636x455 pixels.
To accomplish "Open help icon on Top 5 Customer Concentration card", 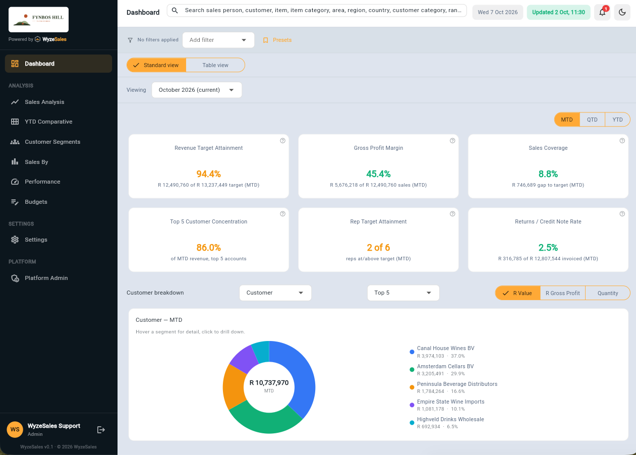I will pos(282,214).
